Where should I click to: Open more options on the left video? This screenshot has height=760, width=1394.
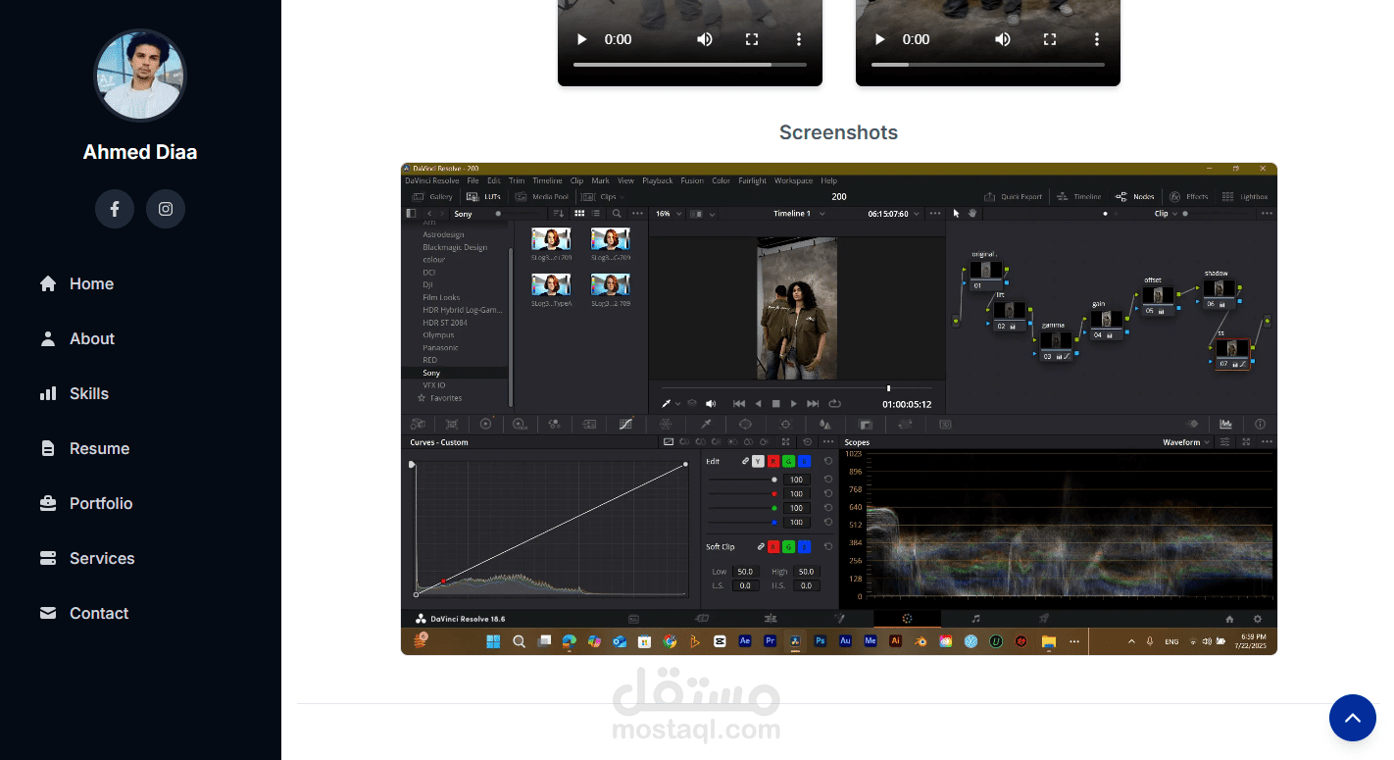799,39
